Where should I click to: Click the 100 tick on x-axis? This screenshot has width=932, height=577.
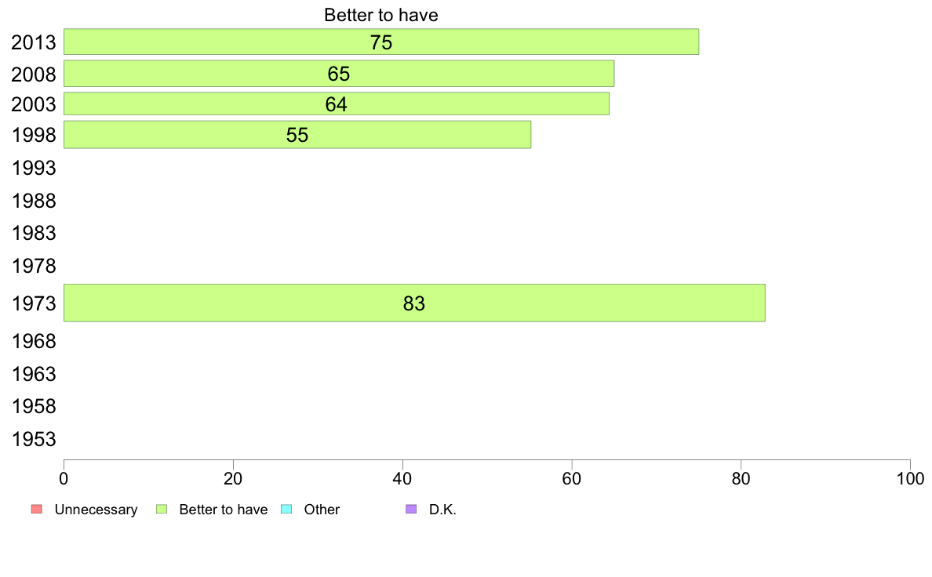pos(910,479)
